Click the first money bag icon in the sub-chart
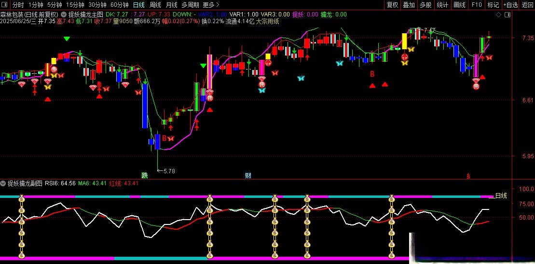Image resolution: width=535 pixels, height=264 pixels. pyautogui.click(x=22, y=198)
